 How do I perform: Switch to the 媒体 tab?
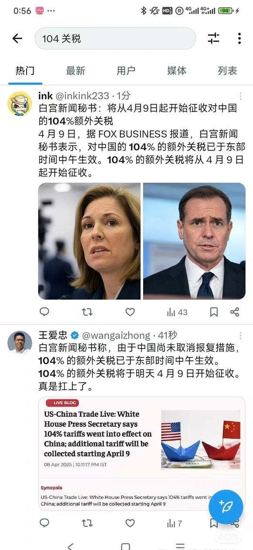177,70
